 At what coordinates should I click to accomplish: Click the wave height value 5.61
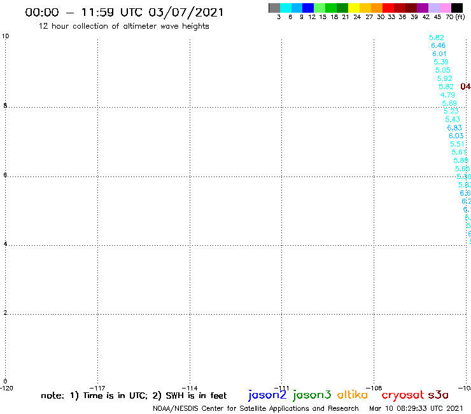click(x=459, y=152)
